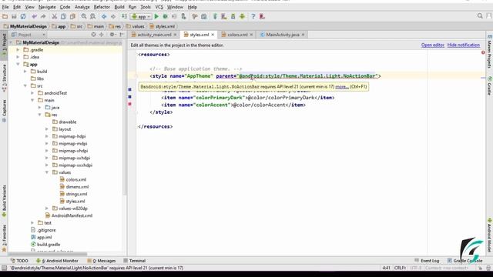This screenshot has height=277, width=493.
Task: Save all files toolbar icon
Action: (14, 16)
